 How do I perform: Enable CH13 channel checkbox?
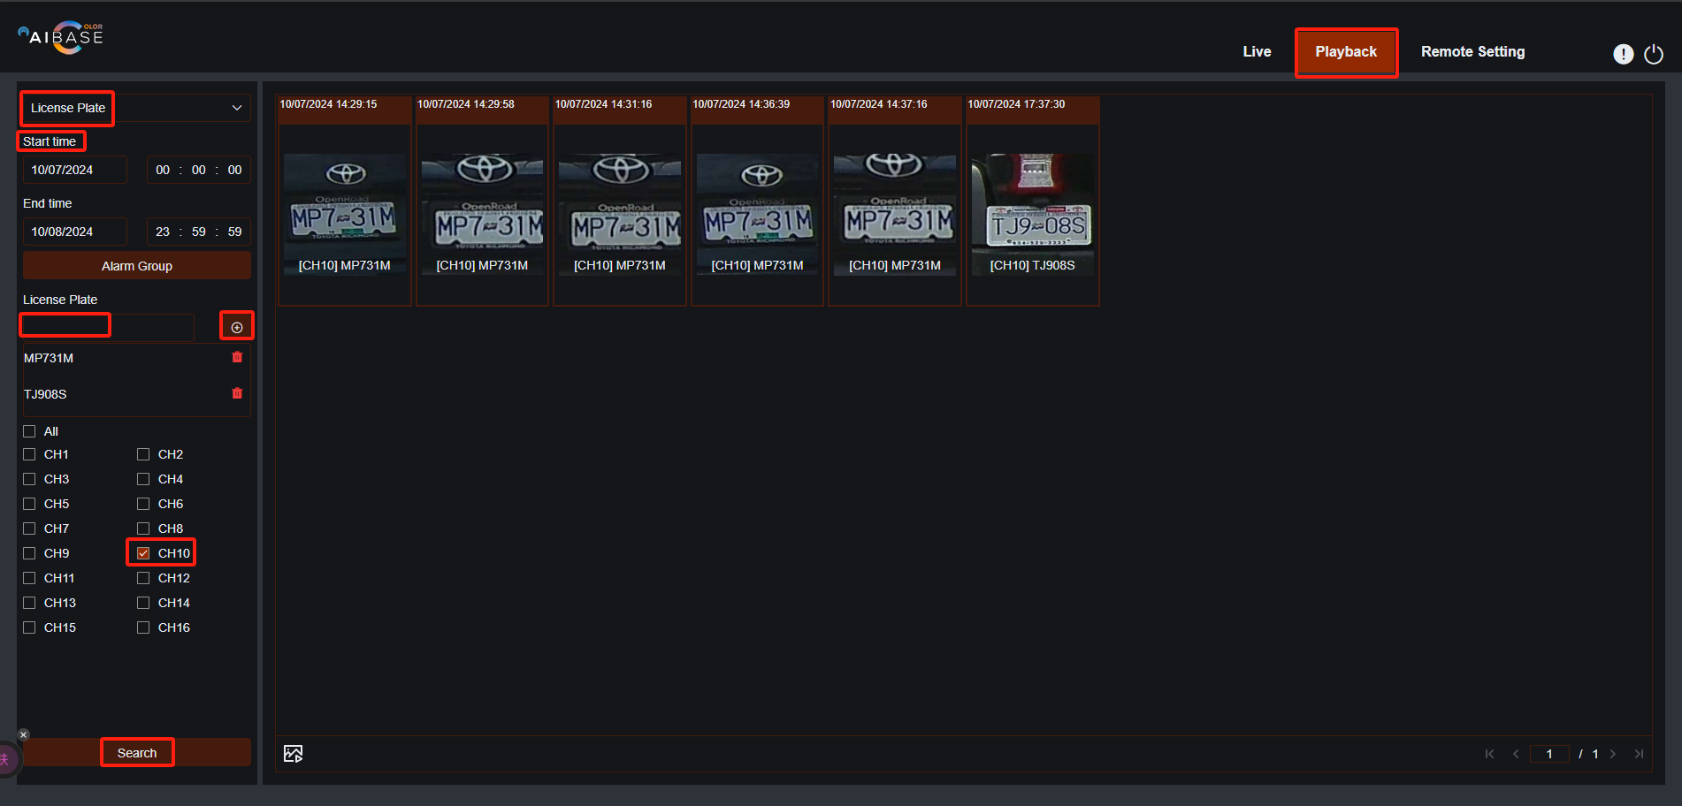(x=29, y=603)
